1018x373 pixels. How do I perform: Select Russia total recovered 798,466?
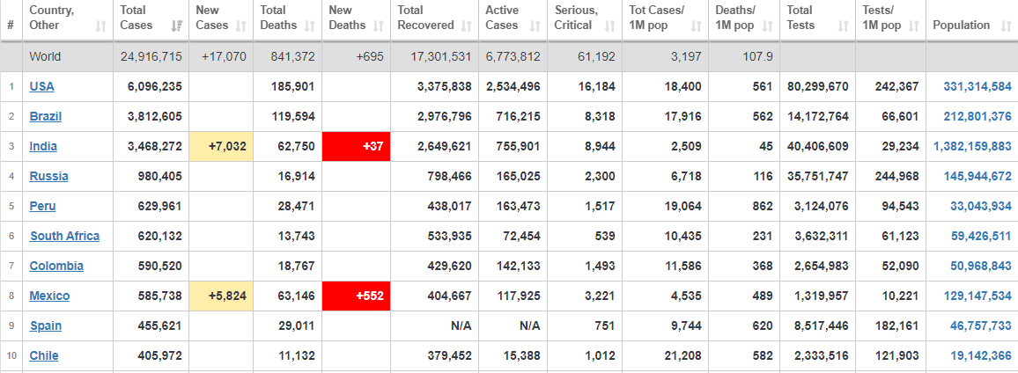tap(450, 176)
